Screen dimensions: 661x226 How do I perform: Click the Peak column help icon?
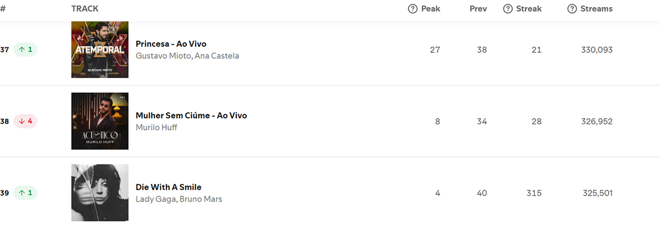click(413, 9)
